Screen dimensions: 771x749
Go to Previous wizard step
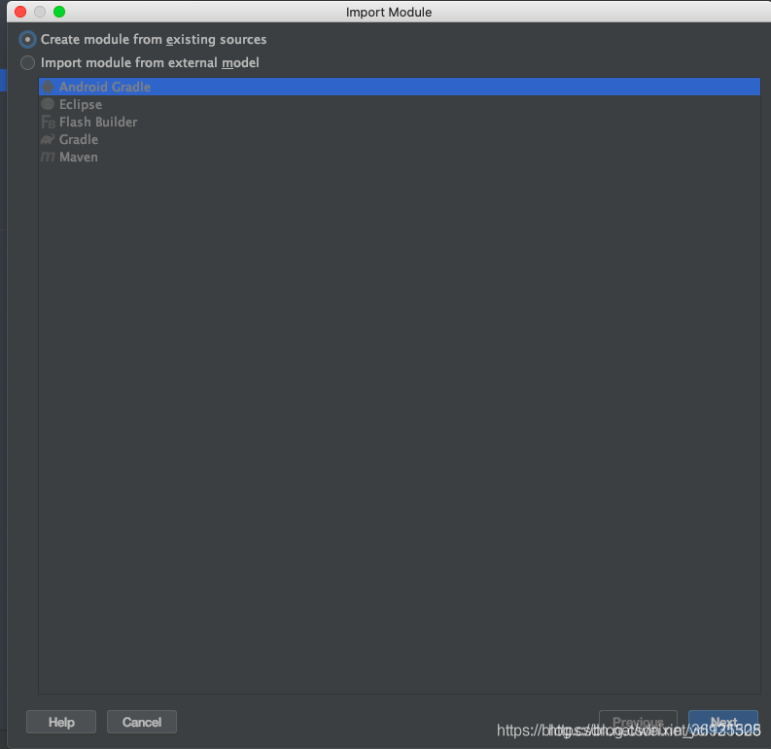pyautogui.click(x=638, y=722)
